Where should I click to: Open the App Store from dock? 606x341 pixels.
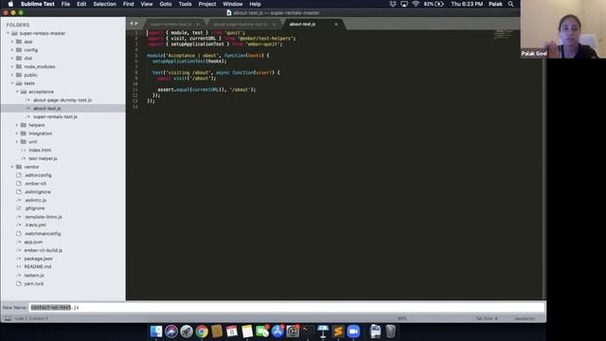277,332
